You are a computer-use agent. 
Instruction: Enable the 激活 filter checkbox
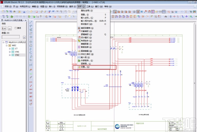click(16, 28)
